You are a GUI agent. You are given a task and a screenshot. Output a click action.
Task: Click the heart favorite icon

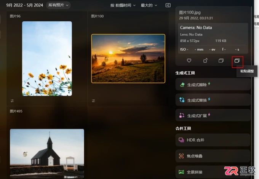pos(189,61)
